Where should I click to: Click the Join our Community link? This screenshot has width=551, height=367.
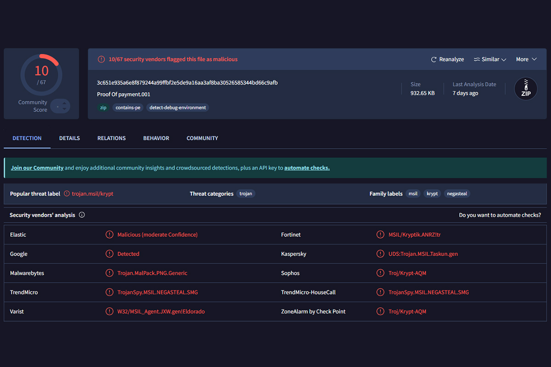click(37, 168)
